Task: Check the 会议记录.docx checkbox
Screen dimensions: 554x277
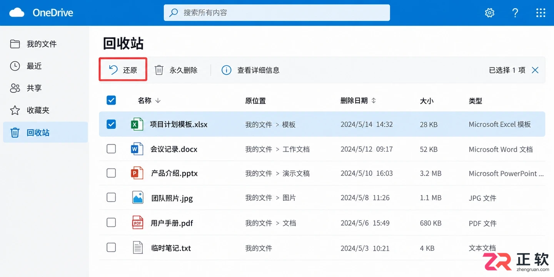Action: [111, 149]
